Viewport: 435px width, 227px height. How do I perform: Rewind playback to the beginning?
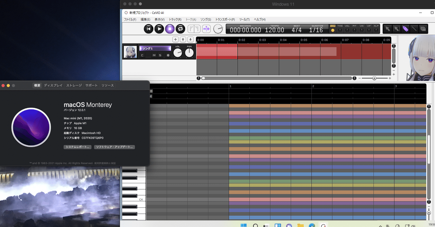point(149,29)
